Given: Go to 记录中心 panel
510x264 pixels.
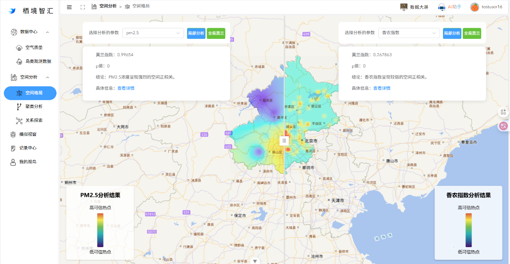Looking at the screenshot, I should coord(29,148).
